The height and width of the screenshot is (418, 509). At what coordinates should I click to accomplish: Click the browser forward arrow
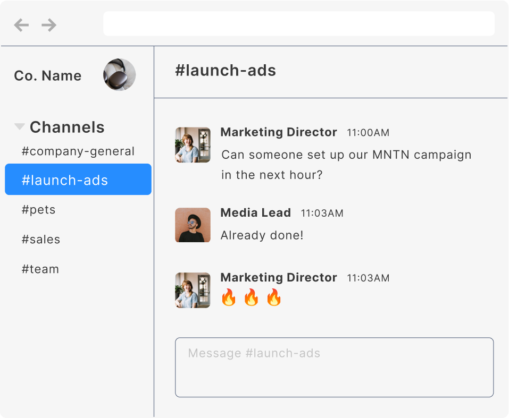pos(49,25)
